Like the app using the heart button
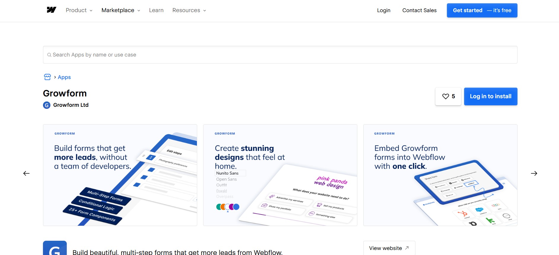Screen dimensions: 559x255 point(448,96)
